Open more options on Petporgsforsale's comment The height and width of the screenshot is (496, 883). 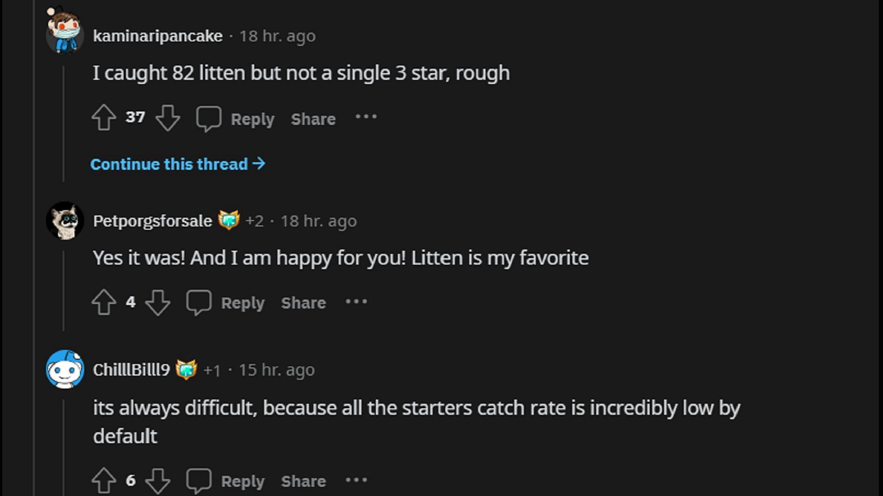point(356,302)
